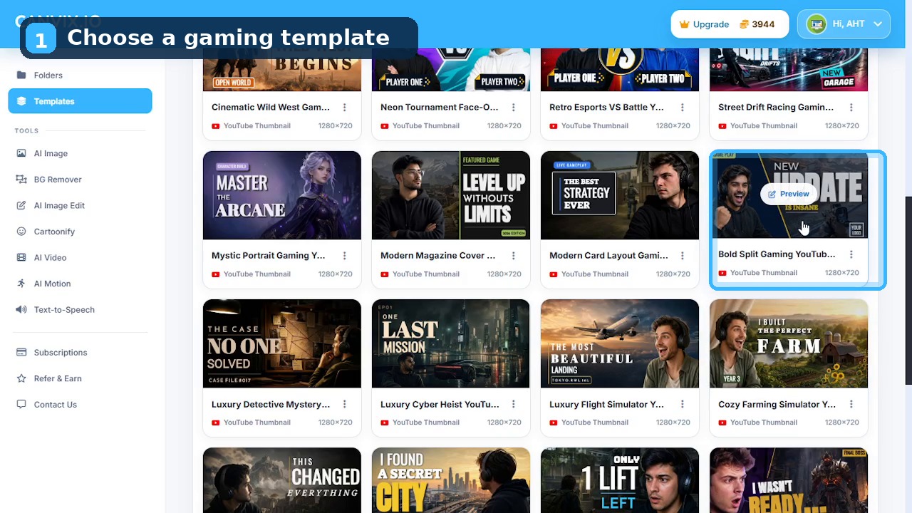Click the Modern Magazine Cover title

[438, 256]
